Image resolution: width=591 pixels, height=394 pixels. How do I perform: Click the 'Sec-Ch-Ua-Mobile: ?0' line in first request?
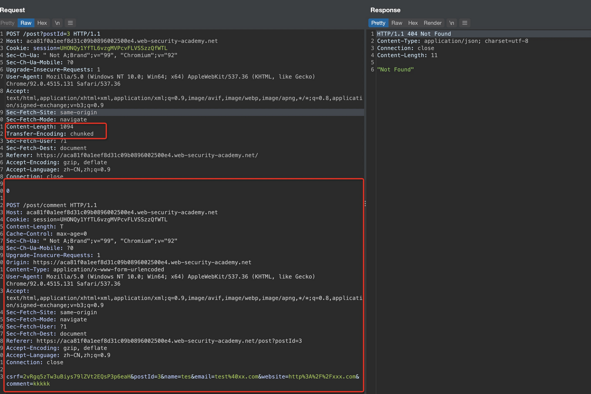(40, 62)
